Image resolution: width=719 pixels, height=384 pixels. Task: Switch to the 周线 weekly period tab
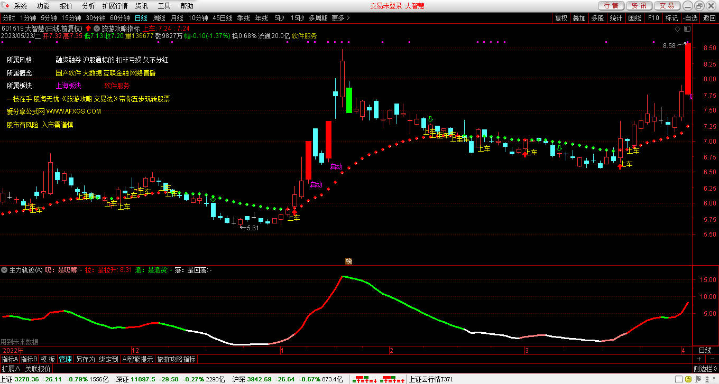159,18
